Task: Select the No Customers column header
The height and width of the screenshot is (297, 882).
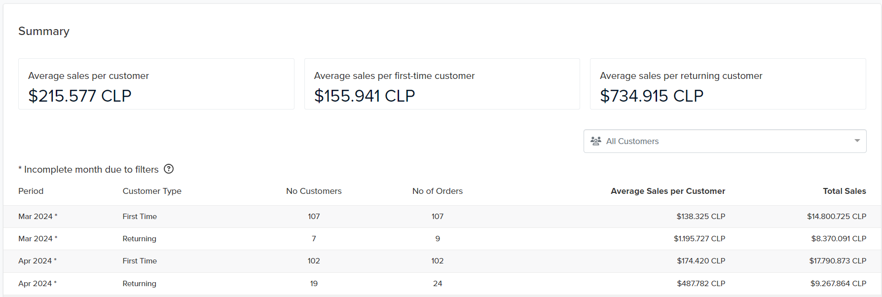Action: [314, 191]
